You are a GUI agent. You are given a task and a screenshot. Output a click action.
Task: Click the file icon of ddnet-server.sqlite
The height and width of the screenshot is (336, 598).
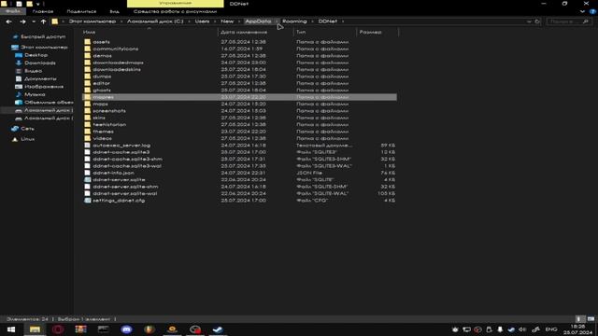(x=87, y=179)
